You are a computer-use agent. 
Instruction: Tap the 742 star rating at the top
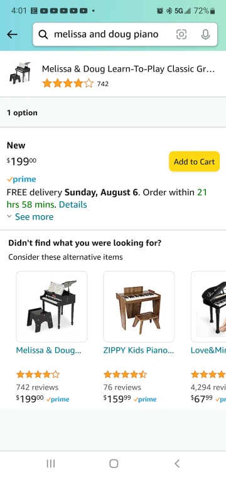75,83
